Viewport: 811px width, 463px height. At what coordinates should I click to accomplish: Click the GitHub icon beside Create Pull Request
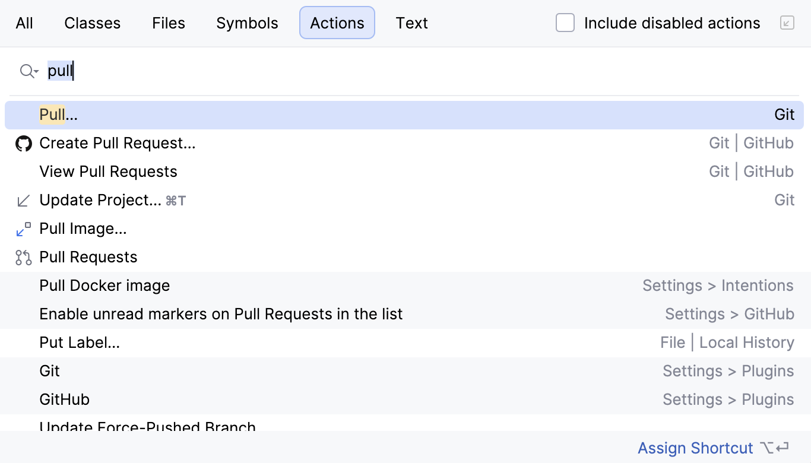pyautogui.click(x=23, y=143)
